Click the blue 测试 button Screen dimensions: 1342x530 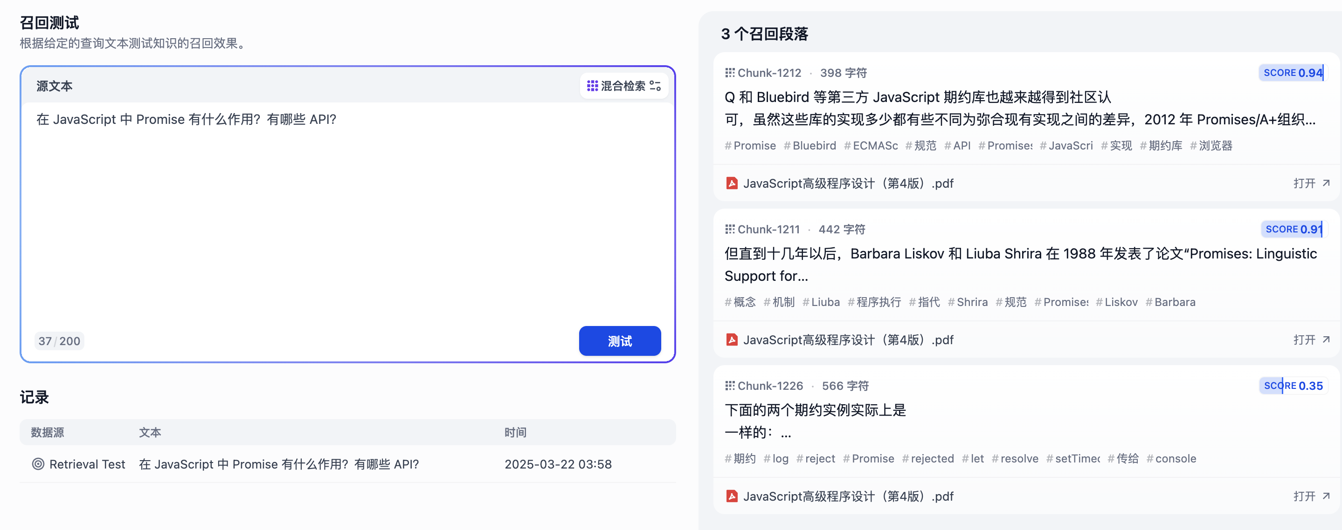[619, 340]
